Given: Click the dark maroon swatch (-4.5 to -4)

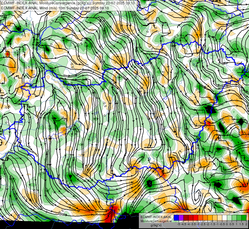Looking at the screenshot, I should 186,218.
